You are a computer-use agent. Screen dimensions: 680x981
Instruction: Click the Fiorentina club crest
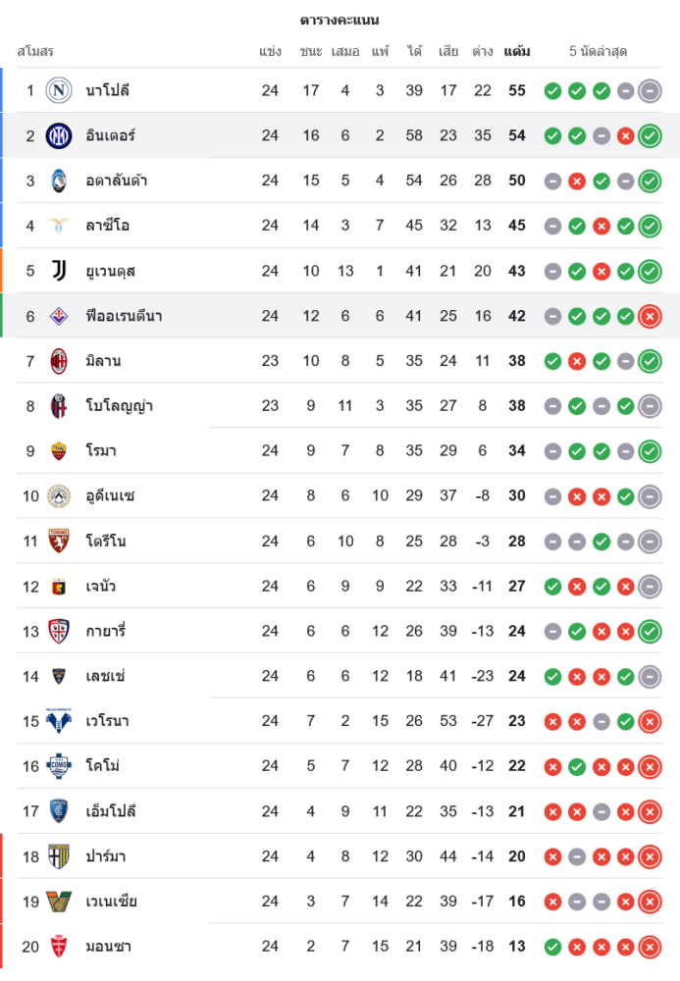59,316
